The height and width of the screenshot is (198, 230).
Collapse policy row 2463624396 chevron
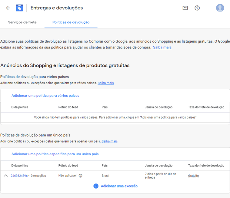coord(6,176)
